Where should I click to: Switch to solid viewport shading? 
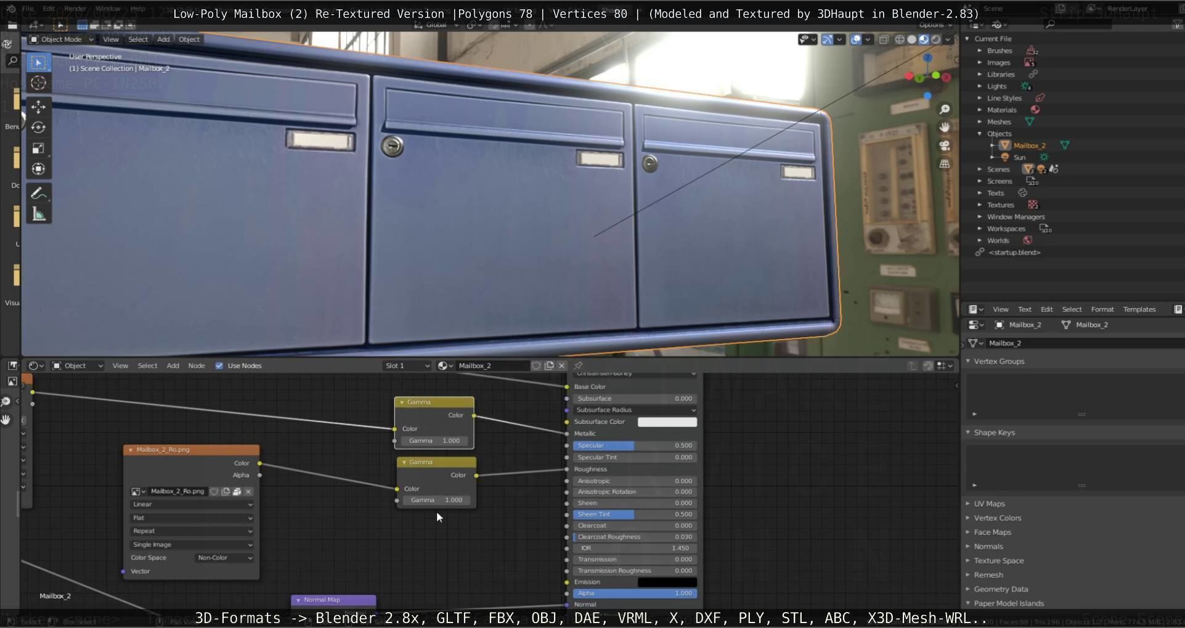coord(911,39)
